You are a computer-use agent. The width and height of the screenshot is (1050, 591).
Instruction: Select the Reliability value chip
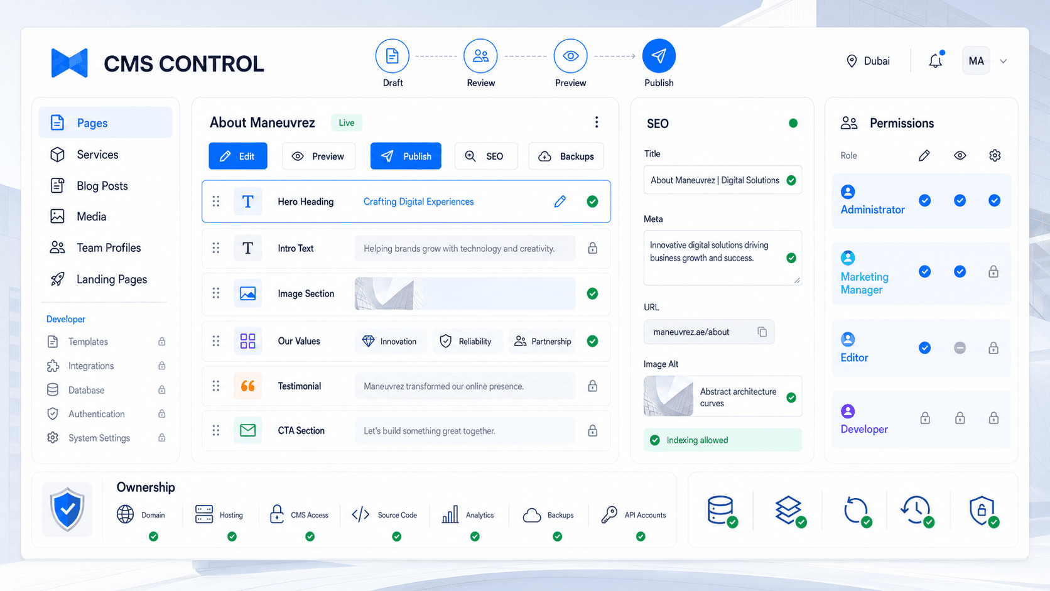(x=467, y=341)
